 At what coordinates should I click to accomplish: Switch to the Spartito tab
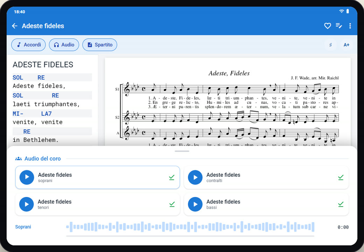[x=100, y=45]
